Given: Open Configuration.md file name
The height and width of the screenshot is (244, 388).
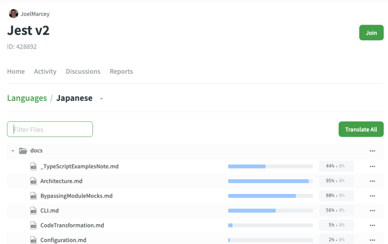Looking at the screenshot, I should click(63, 240).
